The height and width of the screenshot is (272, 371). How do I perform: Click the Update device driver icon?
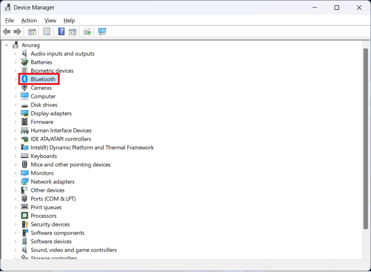(87, 31)
